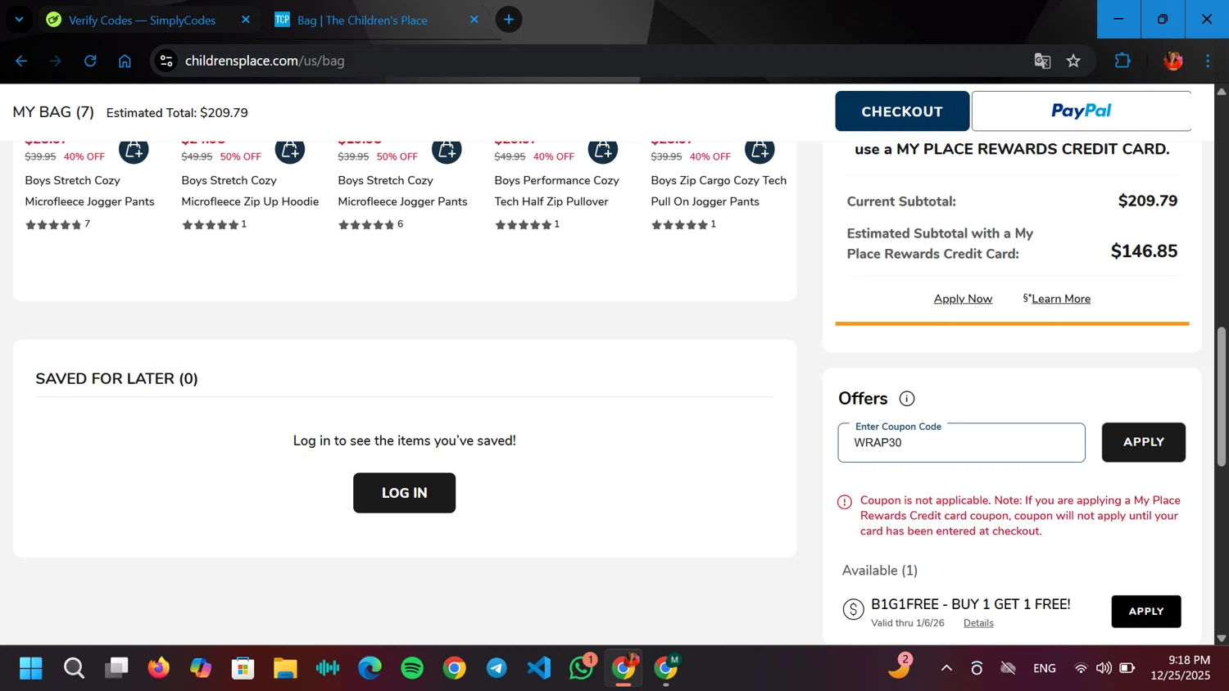Click the browser forward arrow
The height and width of the screenshot is (691, 1229).
coord(56,61)
